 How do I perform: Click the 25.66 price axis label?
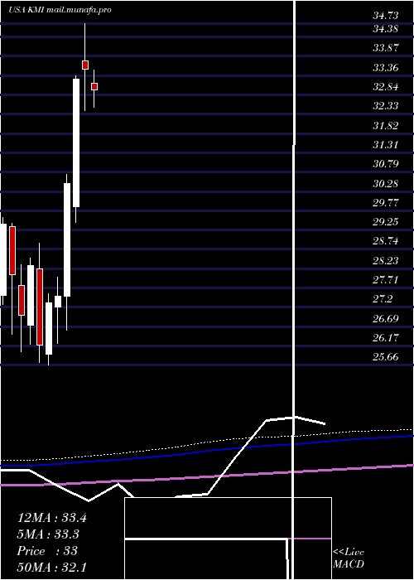pos(386,357)
